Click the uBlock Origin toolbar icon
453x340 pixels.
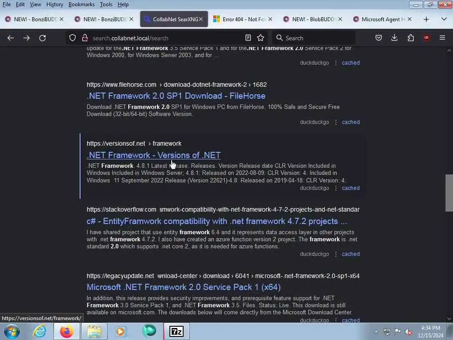[426, 38]
